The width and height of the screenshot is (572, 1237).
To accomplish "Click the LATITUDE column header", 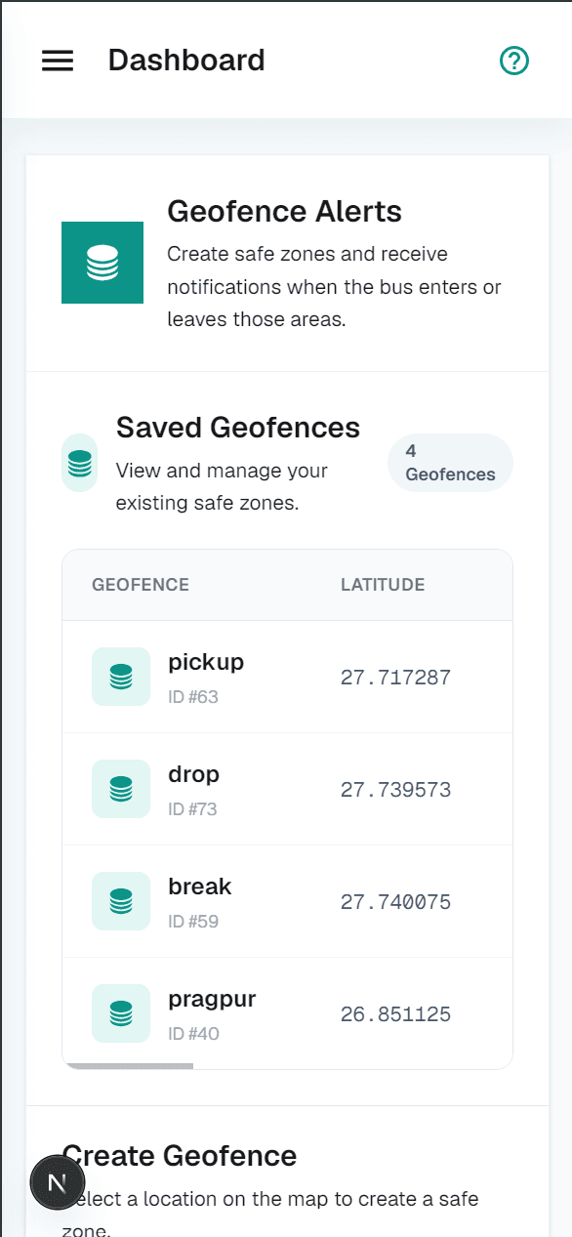I will [383, 585].
